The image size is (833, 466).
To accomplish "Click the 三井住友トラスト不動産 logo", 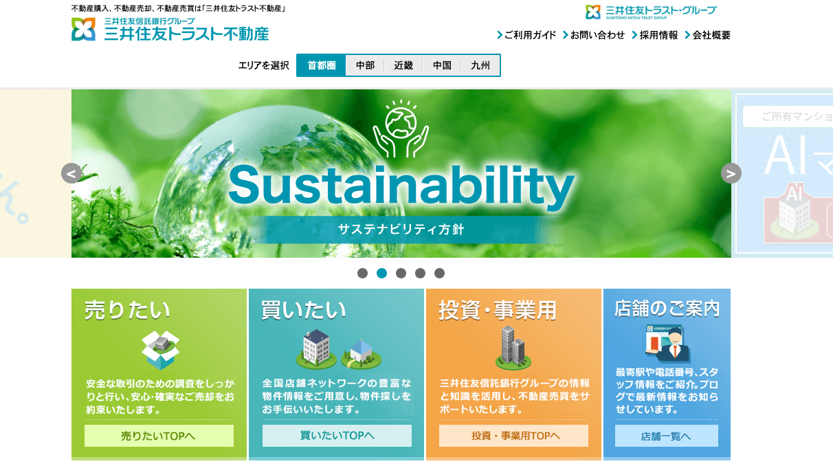I will [x=170, y=29].
